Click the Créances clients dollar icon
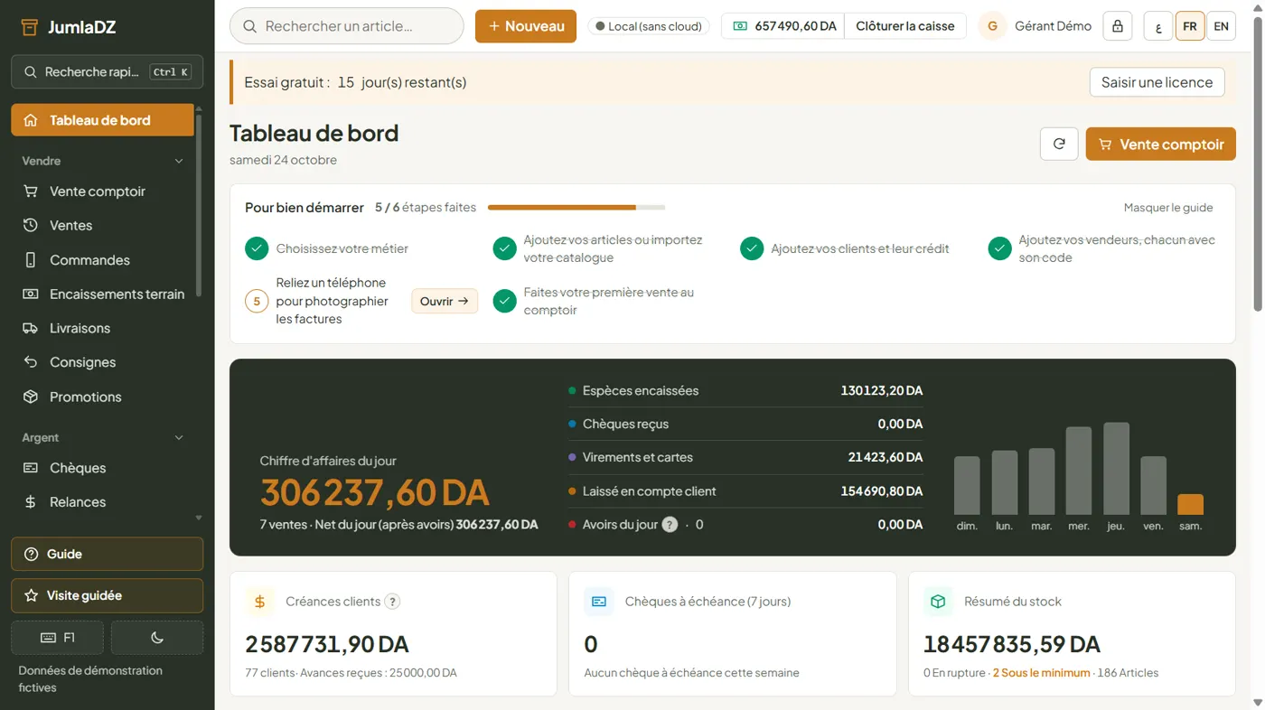This screenshot has height=710, width=1265. click(260, 602)
